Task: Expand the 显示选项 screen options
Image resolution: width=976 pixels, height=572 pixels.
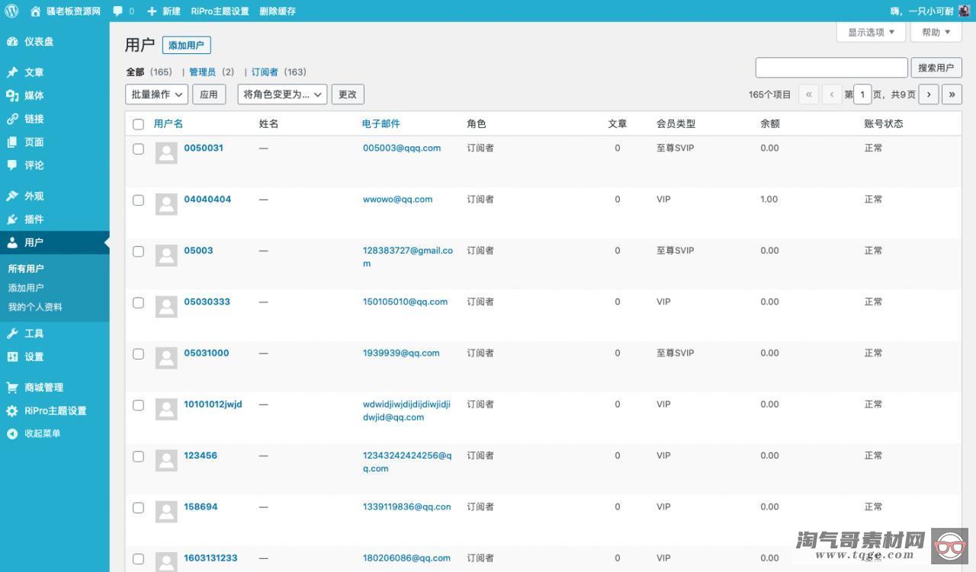Action: pos(871,32)
